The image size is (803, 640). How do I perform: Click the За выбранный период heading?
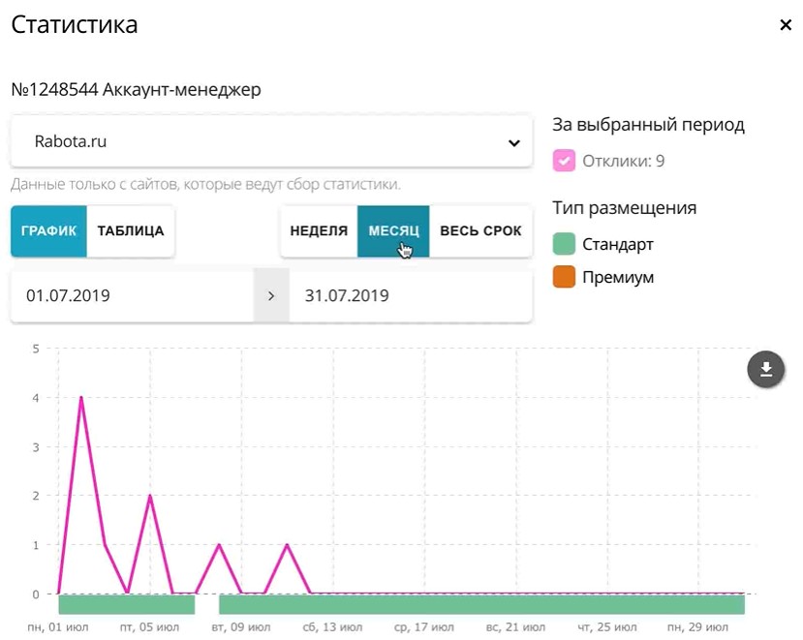[x=648, y=125]
